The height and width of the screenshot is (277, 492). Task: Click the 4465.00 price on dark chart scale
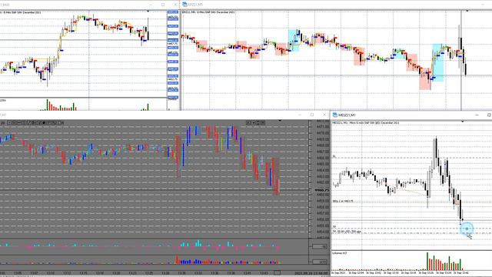click(x=322, y=164)
